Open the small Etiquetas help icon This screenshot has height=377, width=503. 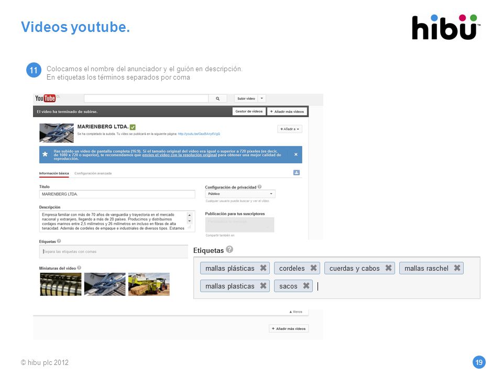pos(59,241)
